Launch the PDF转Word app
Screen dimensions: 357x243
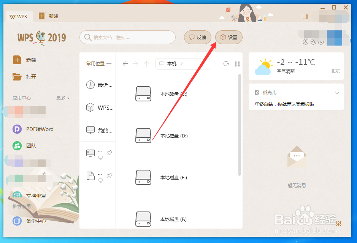33,129
